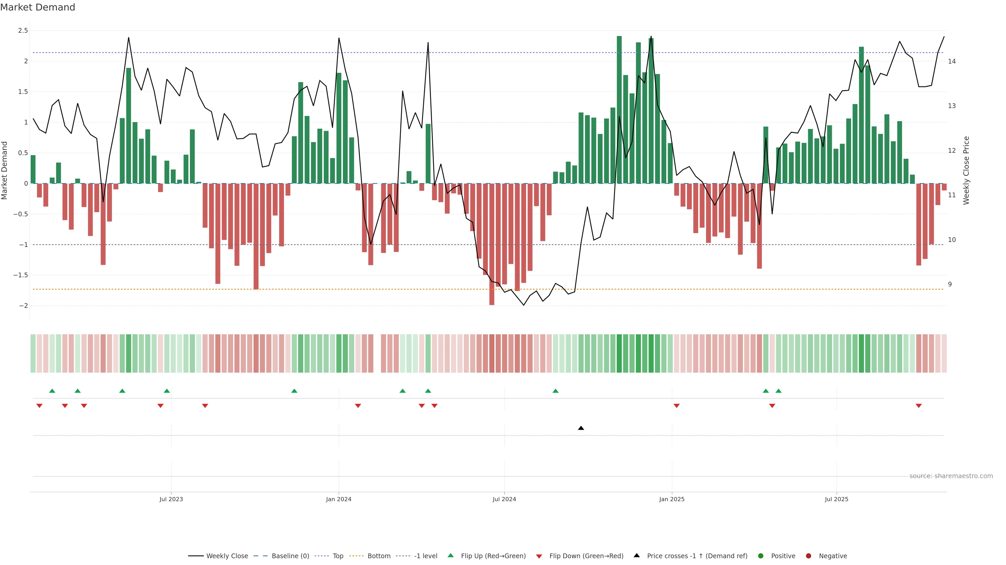Click the green Positive circle in legend
The width and height of the screenshot is (1006, 565).
760,556
